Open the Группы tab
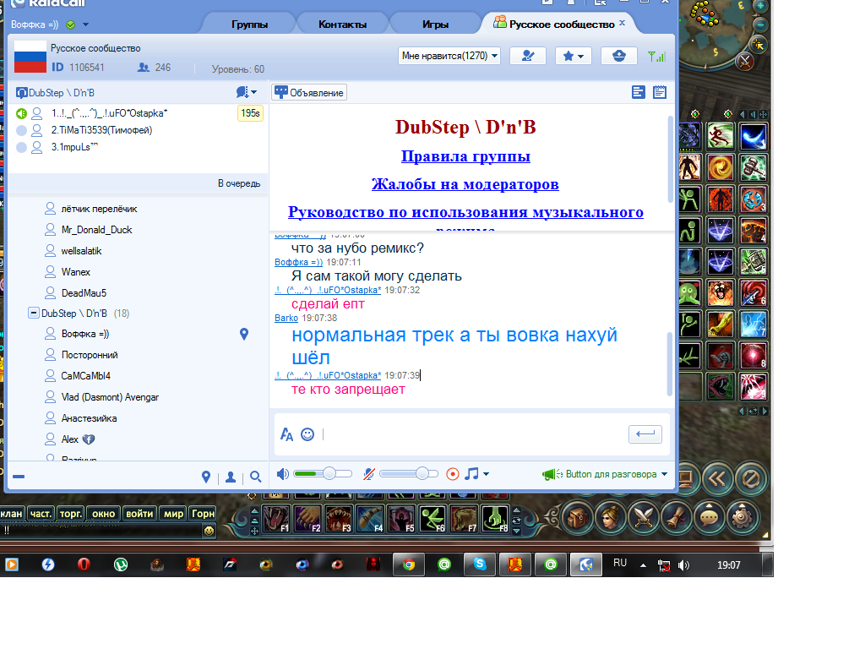 click(249, 25)
